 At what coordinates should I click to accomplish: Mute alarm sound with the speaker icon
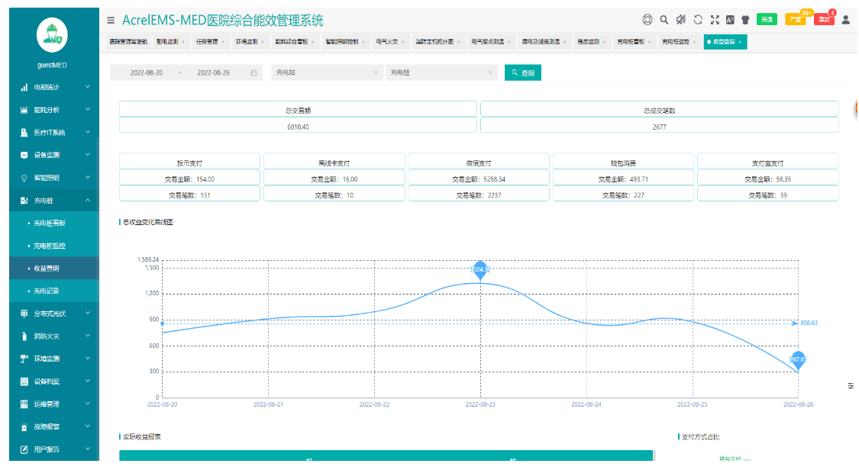click(x=681, y=21)
